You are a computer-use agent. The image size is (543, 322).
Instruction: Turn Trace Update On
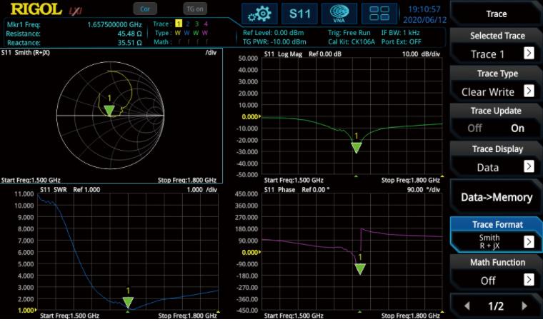pyautogui.click(x=517, y=129)
